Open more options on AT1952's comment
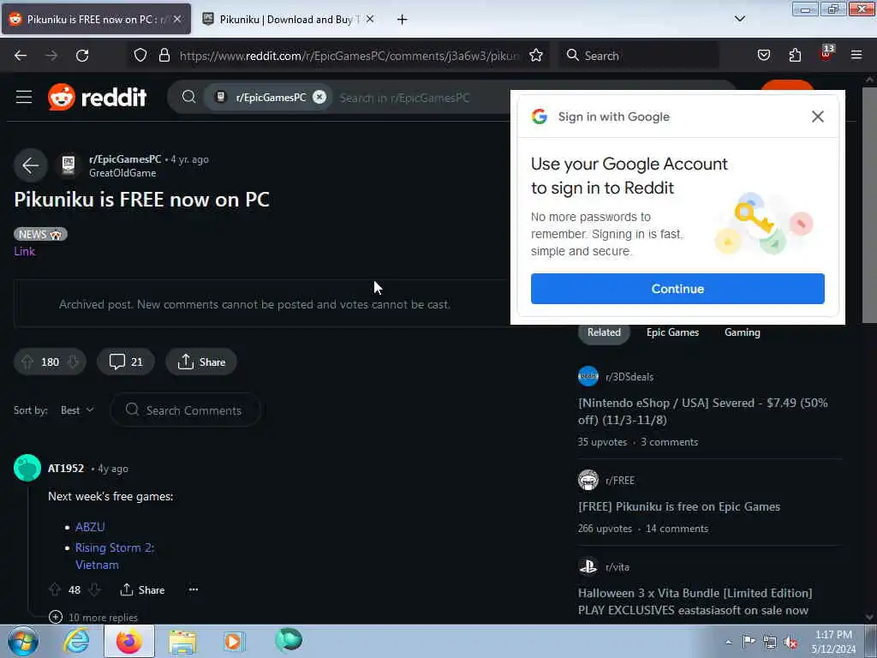This screenshot has width=877, height=658. pyautogui.click(x=194, y=589)
